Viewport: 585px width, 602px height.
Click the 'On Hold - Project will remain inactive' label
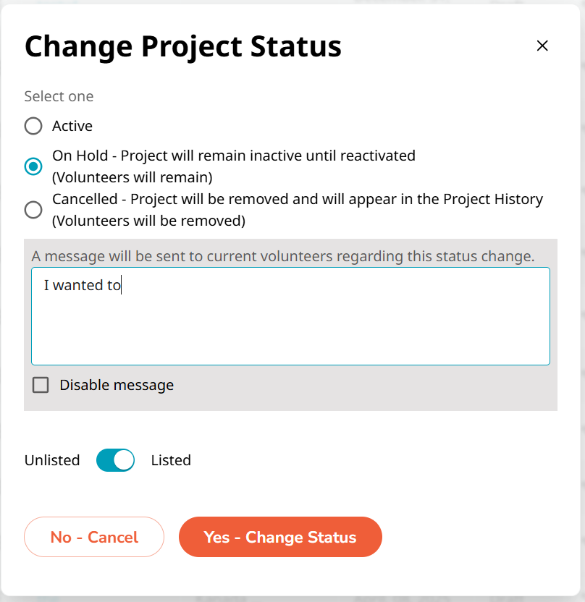coord(233,156)
